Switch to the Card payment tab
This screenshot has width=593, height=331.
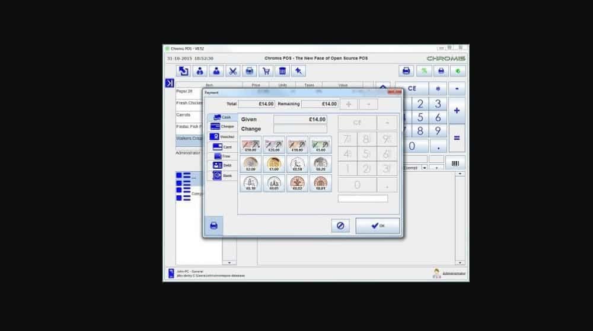(x=222, y=146)
